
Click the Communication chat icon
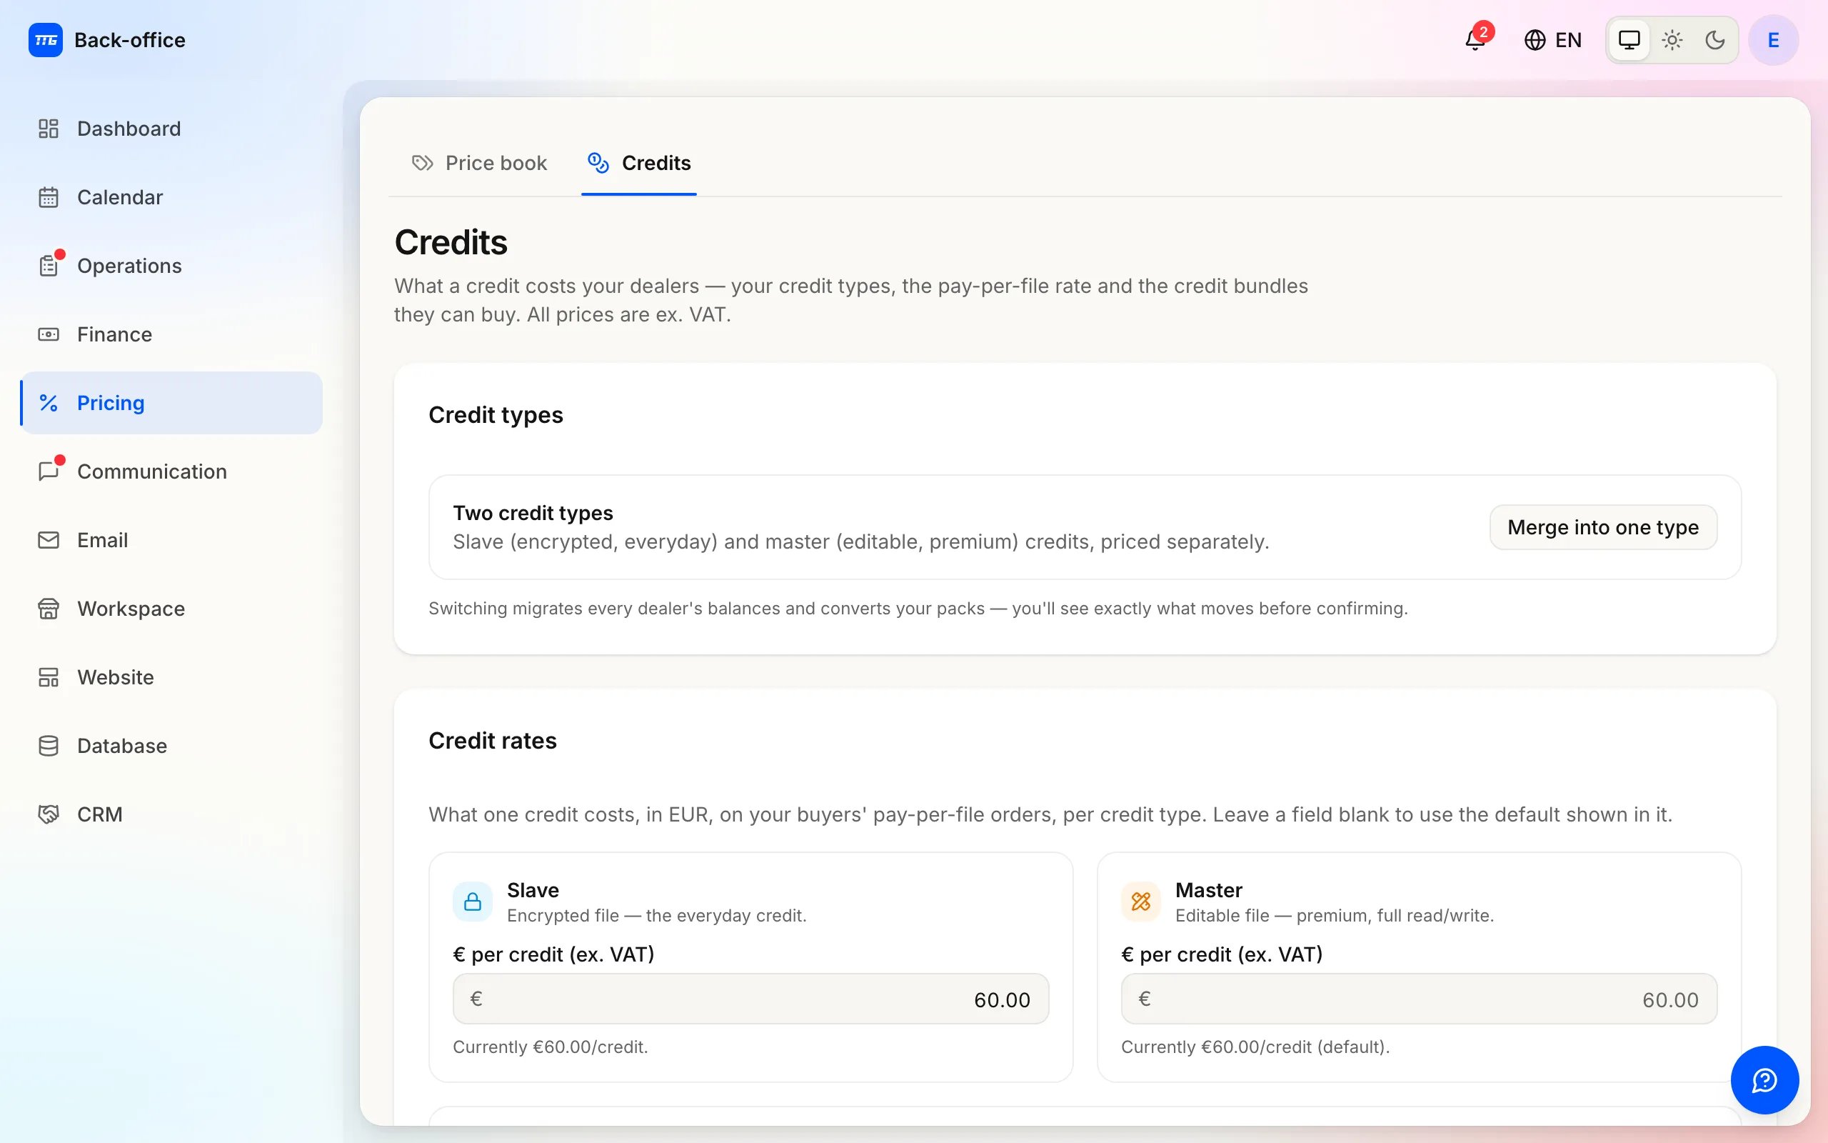(49, 471)
